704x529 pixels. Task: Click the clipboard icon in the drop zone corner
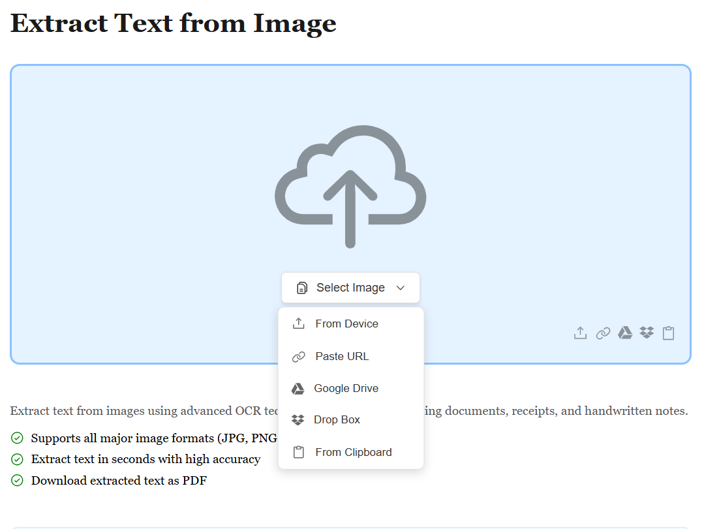pos(668,333)
